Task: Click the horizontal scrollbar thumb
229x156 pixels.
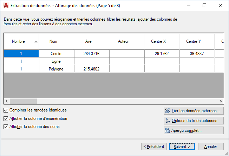Action: coord(24,101)
